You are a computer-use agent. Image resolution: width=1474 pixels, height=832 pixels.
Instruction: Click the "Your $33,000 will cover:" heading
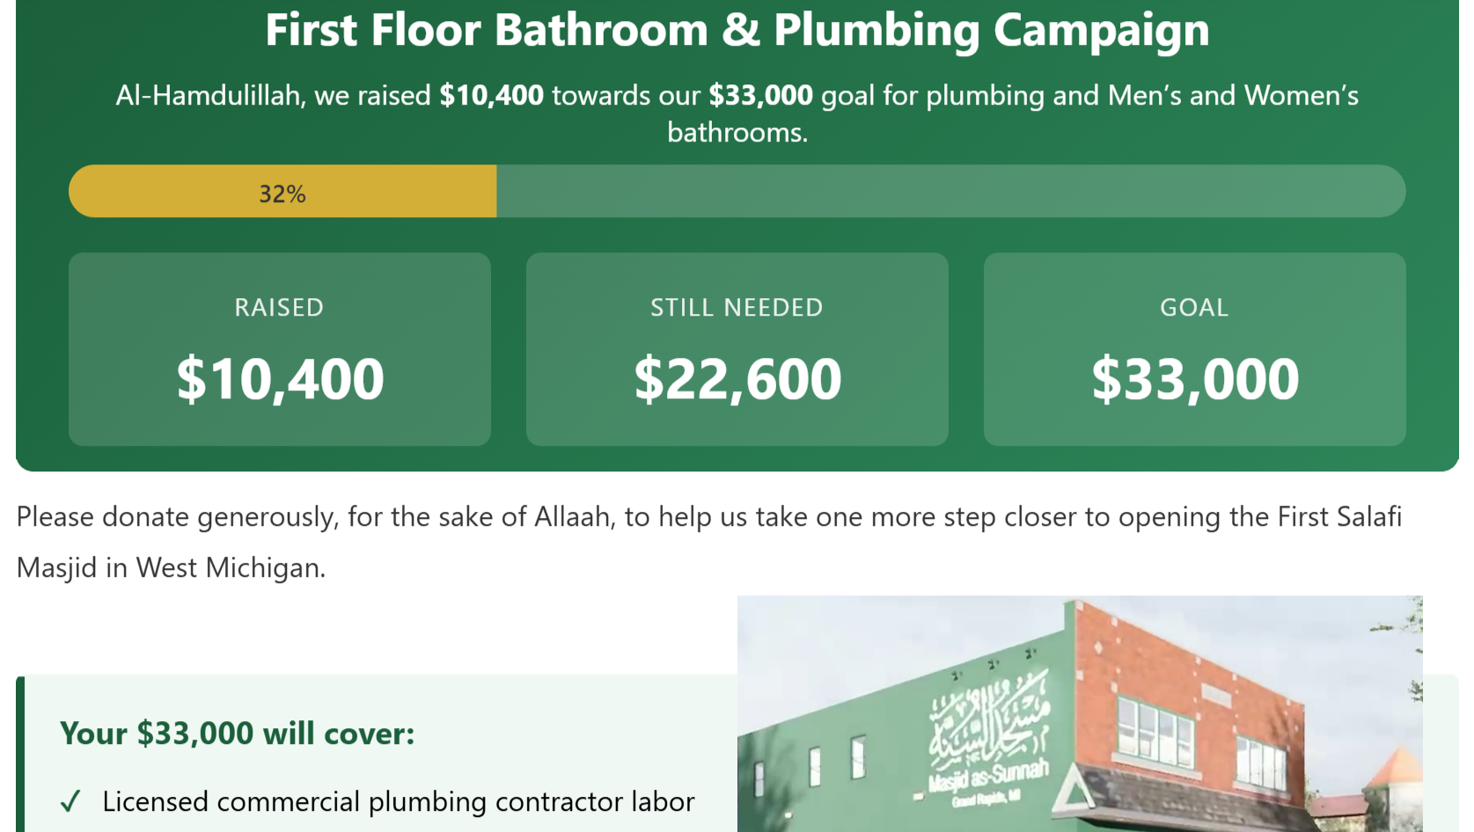tap(238, 733)
